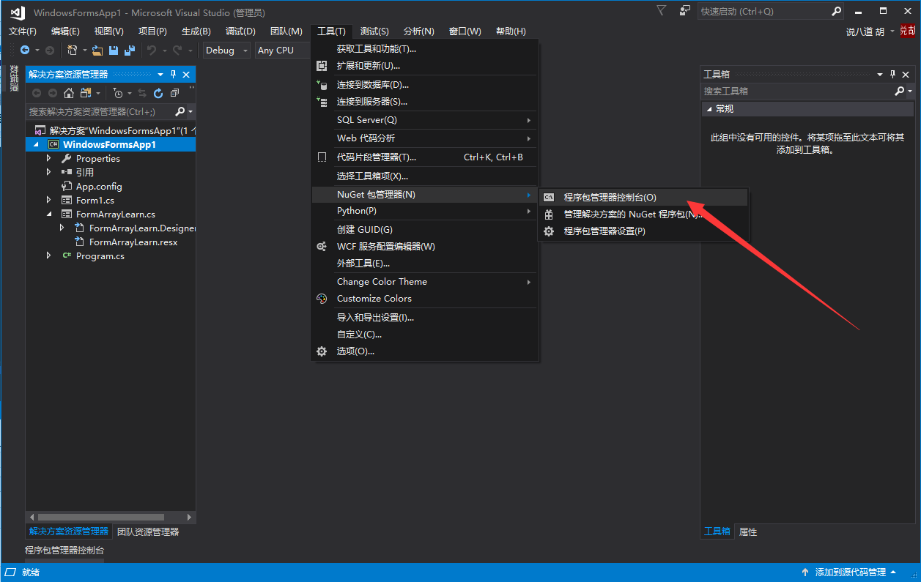Click the Home icon in Solution Explorer
921x582 pixels.
coord(69,93)
